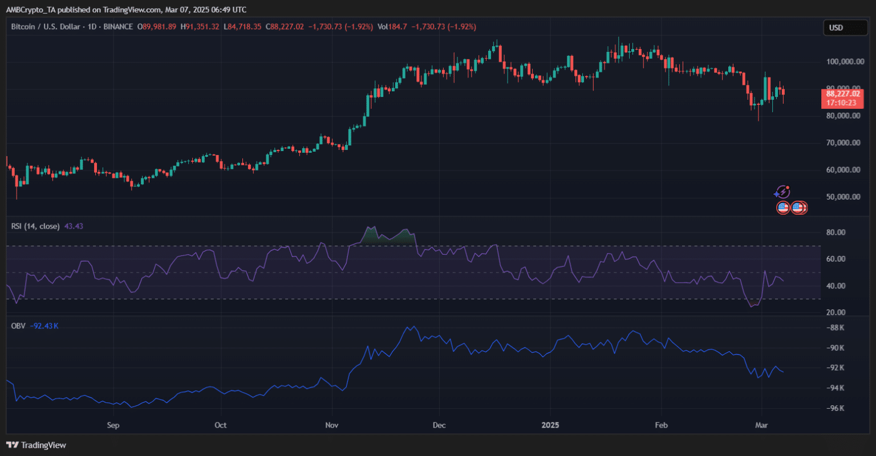Click the 90,000.00 price axis label
Image resolution: width=876 pixels, height=456 pixels.
tap(843, 88)
